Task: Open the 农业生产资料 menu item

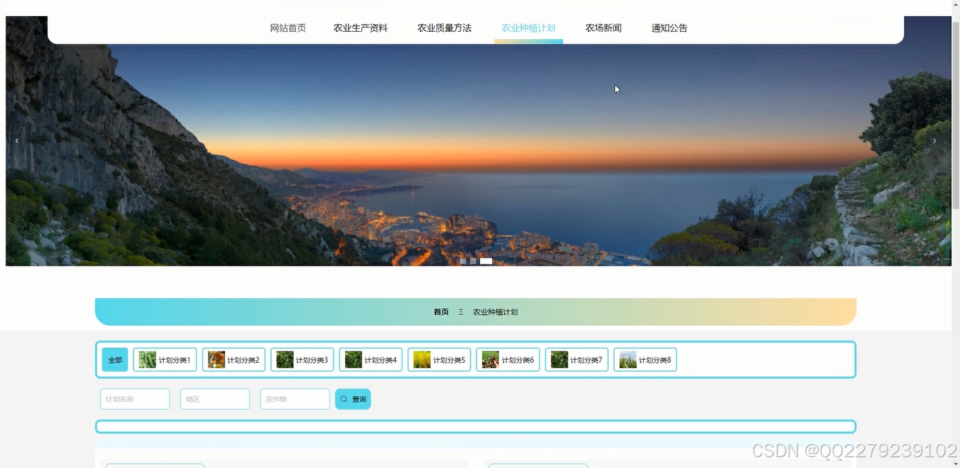Action: coord(360,28)
